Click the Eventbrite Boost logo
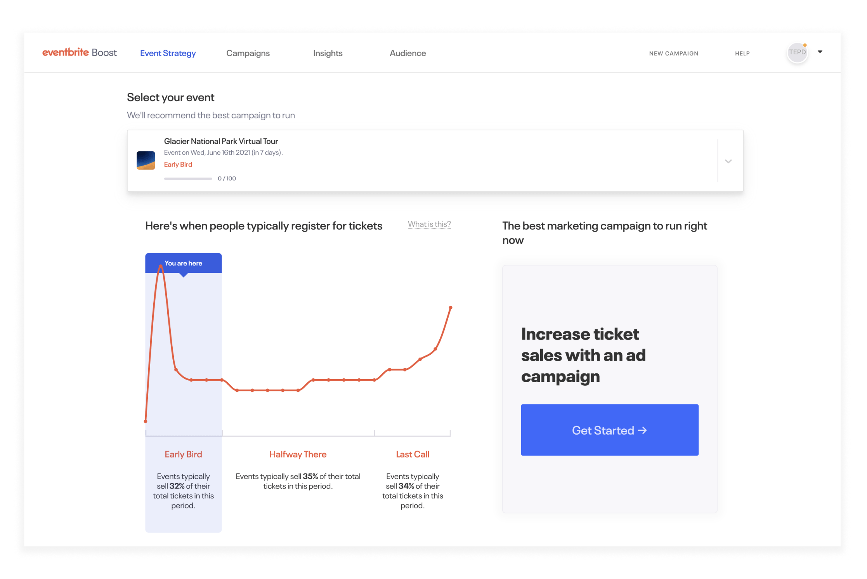The image size is (867, 579). click(79, 52)
